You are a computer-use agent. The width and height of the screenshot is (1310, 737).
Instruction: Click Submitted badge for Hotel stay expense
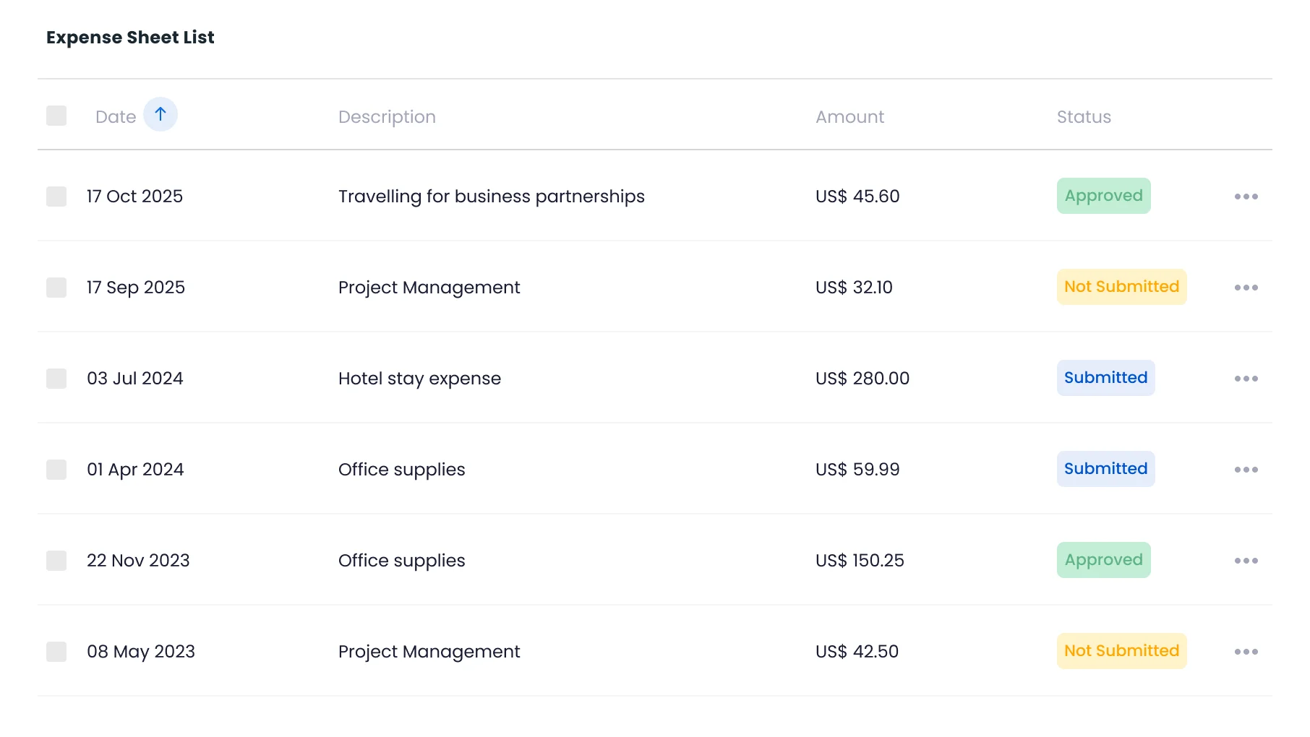(1106, 378)
